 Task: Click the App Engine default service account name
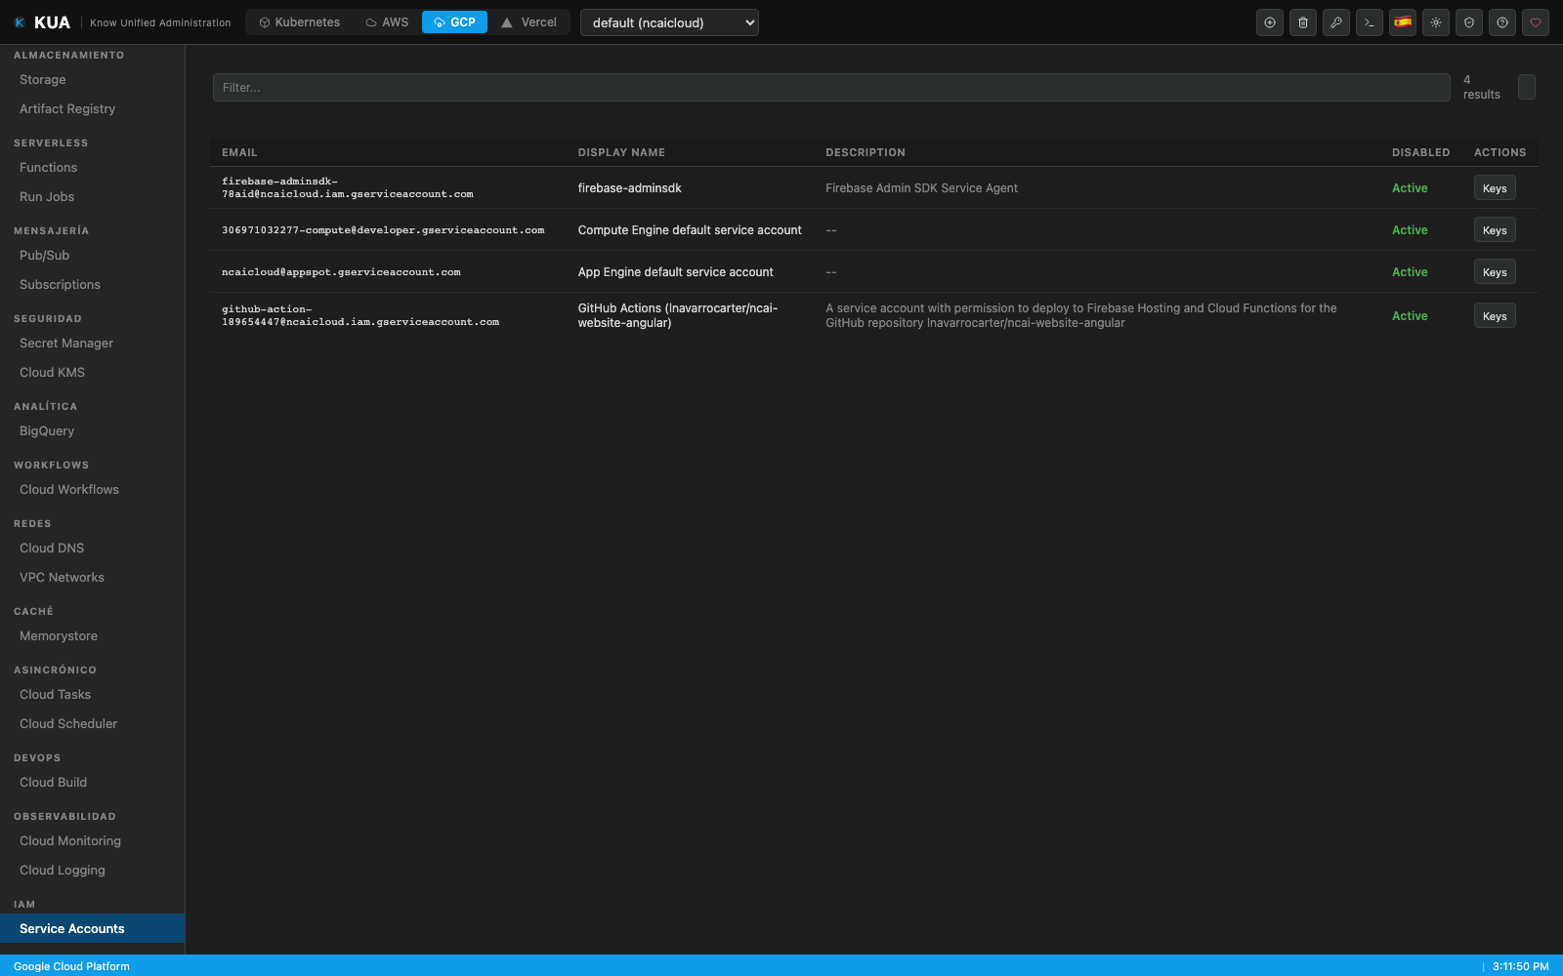[x=676, y=272]
